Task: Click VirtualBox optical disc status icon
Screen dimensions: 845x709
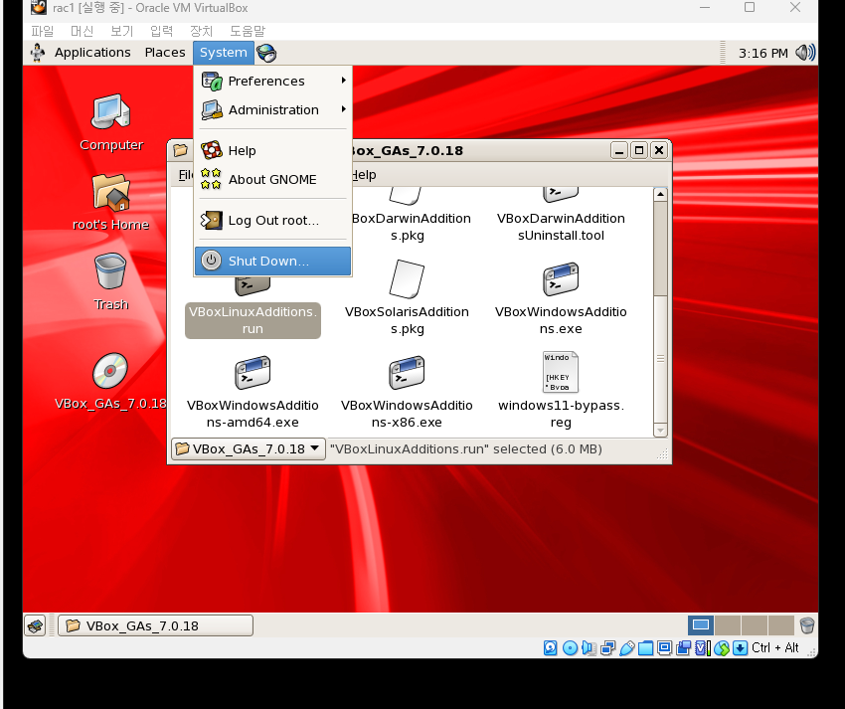Action: (570, 647)
